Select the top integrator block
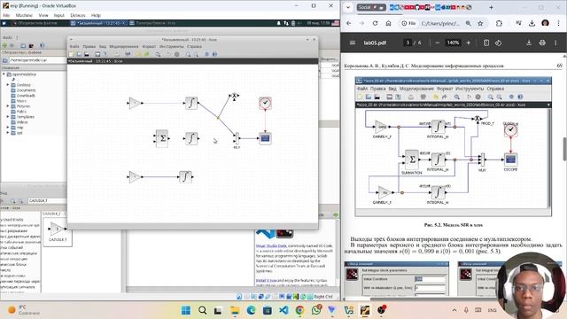The width and height of the screenshot is (567, 319). click(191, 103)
